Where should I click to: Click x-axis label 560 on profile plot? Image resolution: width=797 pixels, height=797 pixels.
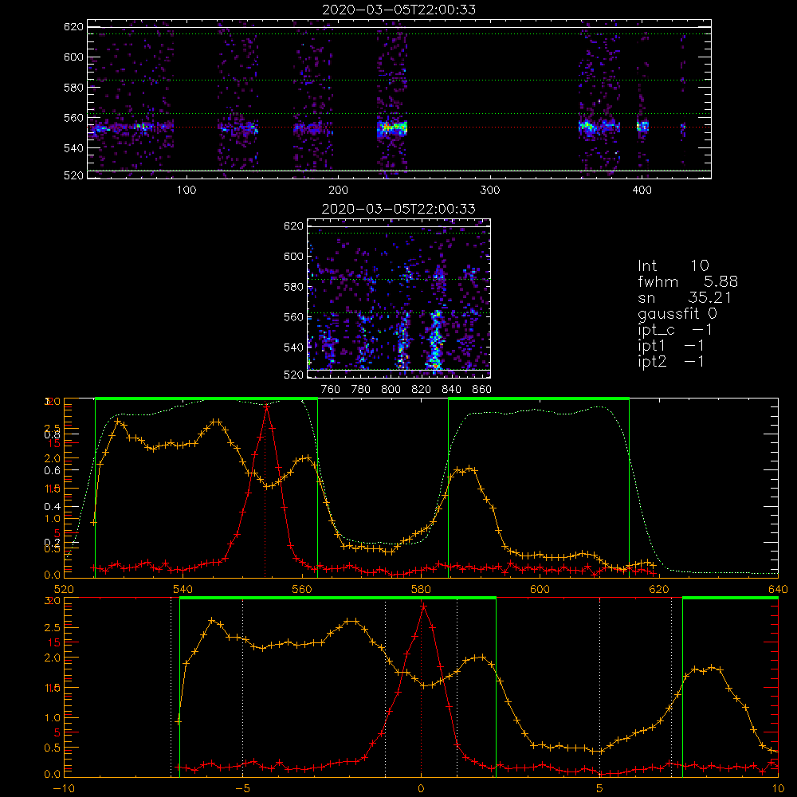click(x=302, y=590)
